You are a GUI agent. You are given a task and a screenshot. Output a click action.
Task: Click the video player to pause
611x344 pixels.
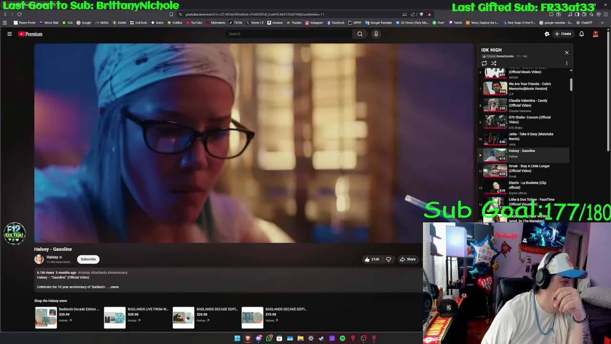click(x=253, y=143)
